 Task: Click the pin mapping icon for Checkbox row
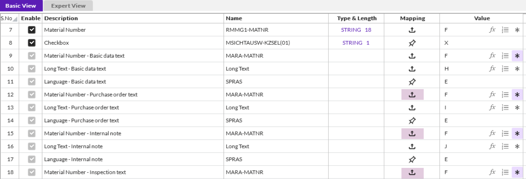412,43
